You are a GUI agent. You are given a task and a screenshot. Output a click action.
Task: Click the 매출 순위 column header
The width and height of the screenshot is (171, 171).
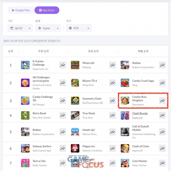[x=143, y=51]
